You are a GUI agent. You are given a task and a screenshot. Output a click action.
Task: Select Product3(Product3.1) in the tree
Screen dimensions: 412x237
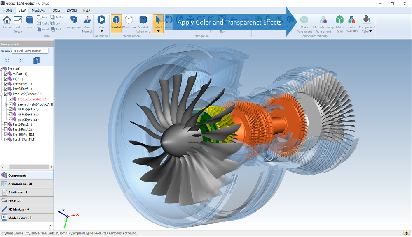(x=33, y=99)
